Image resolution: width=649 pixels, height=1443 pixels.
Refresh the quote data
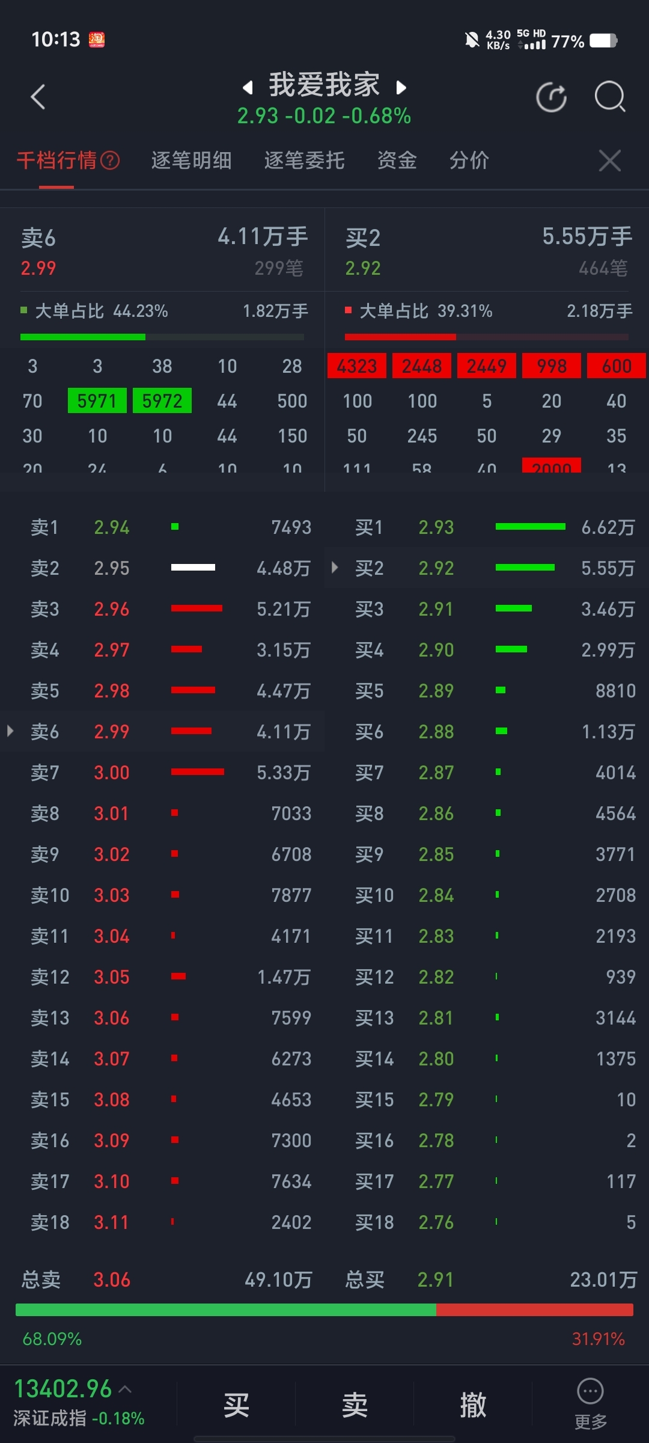551,97
